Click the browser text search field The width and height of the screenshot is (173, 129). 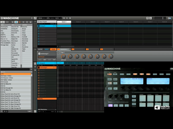pyautogui.click(x=15, y=69)
